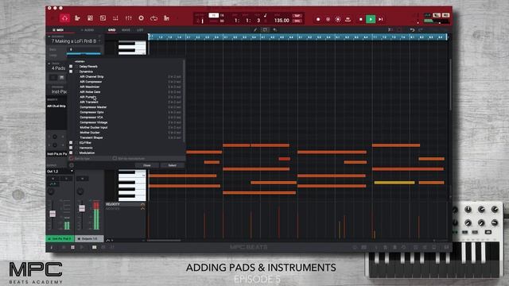Click the tempo value 135.00
The image size is (509, 286).
tap(282, 21)
